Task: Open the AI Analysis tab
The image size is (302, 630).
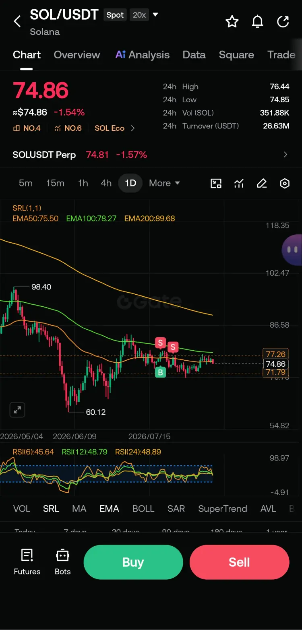Action: [x=143, y=55]
